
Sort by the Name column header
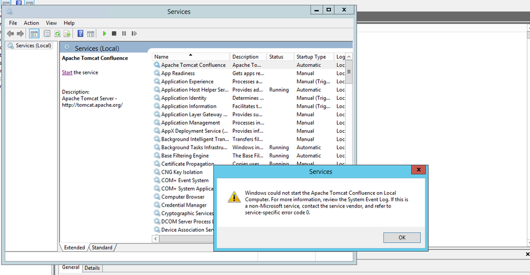click(190, 57)
